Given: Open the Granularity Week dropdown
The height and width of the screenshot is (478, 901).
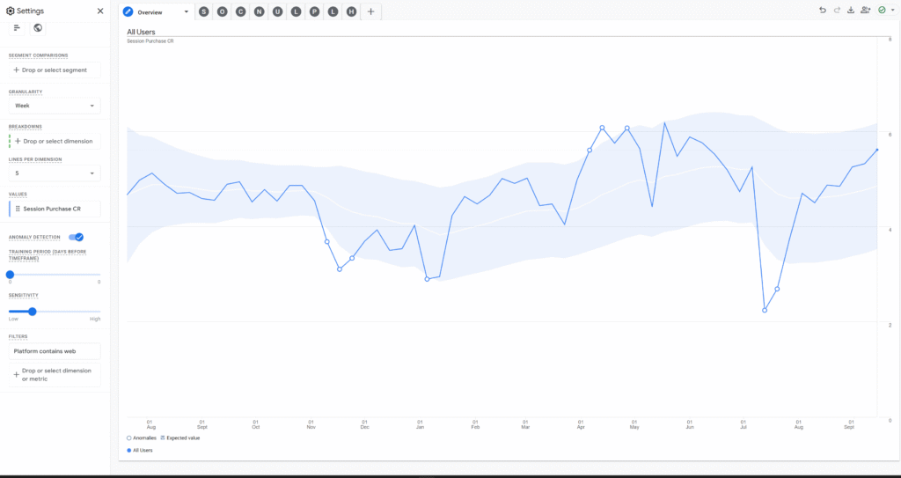Looking at the screenshot, I should pyautogui.click(x=55, y=106).
